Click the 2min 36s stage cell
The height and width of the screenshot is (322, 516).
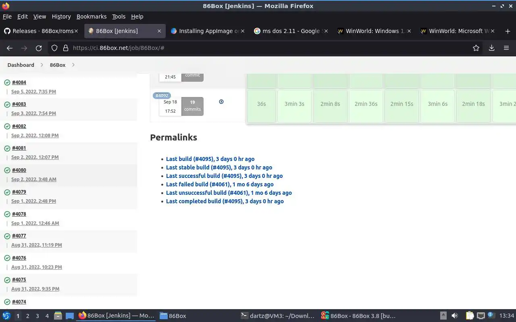tap(366, 106)
